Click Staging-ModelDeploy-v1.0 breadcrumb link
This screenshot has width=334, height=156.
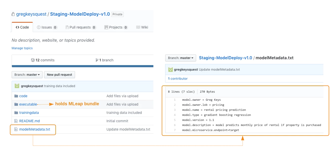coord(225,58)
